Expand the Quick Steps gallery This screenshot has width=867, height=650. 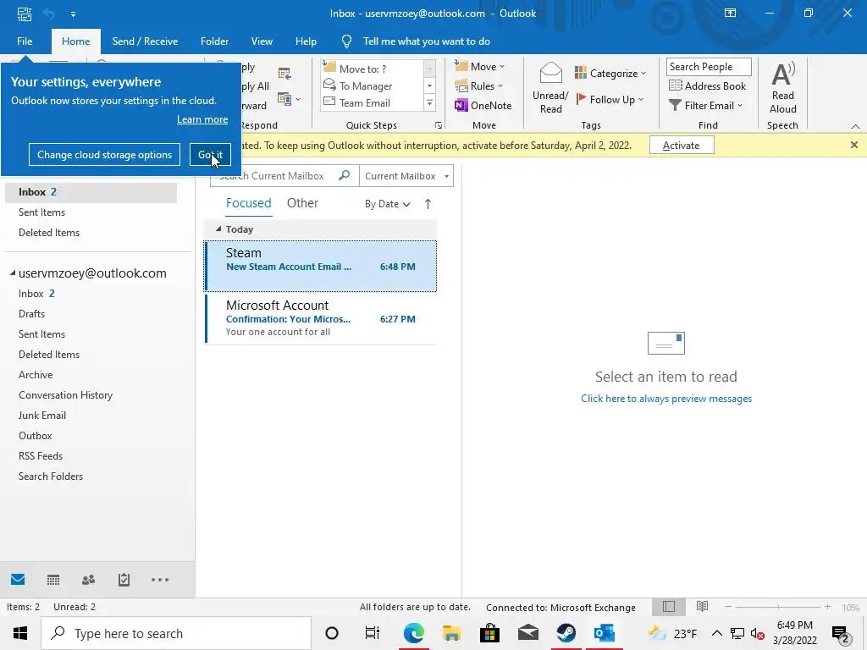tap(429, 102)
